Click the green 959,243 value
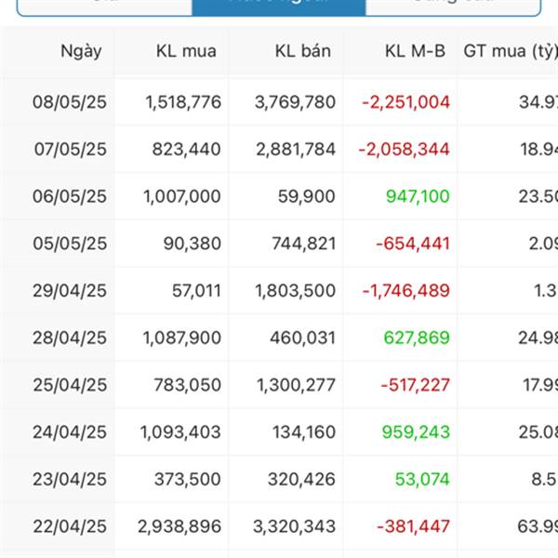The width and height of the screenshot is (558, 558). [416, 432]
